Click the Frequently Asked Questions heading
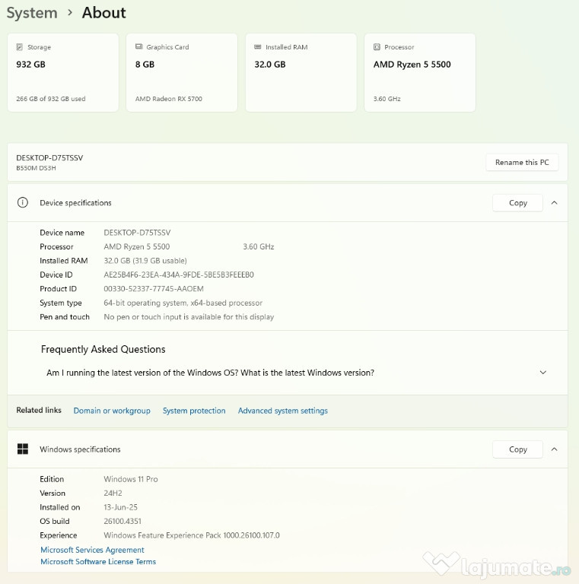Image resolution: width=579 pixels, height=584 pixels. click(103, 349)
